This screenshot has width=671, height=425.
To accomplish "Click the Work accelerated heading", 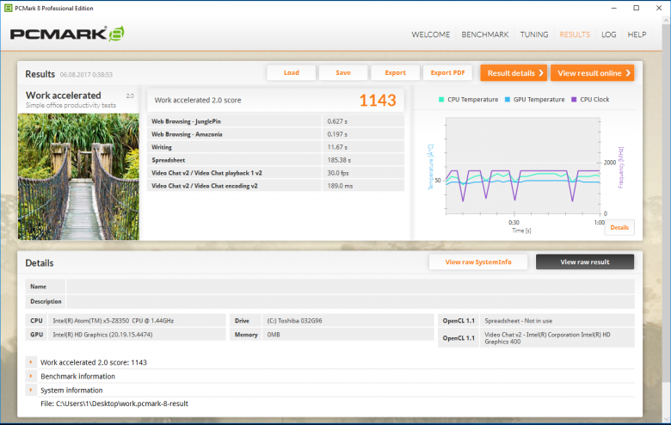I will click(64, 95).
